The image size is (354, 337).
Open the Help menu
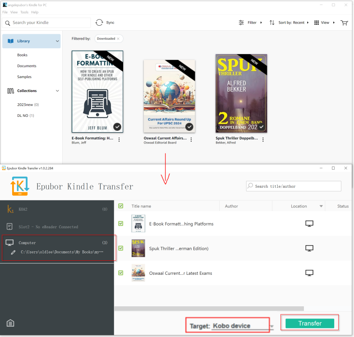[35, 12]
